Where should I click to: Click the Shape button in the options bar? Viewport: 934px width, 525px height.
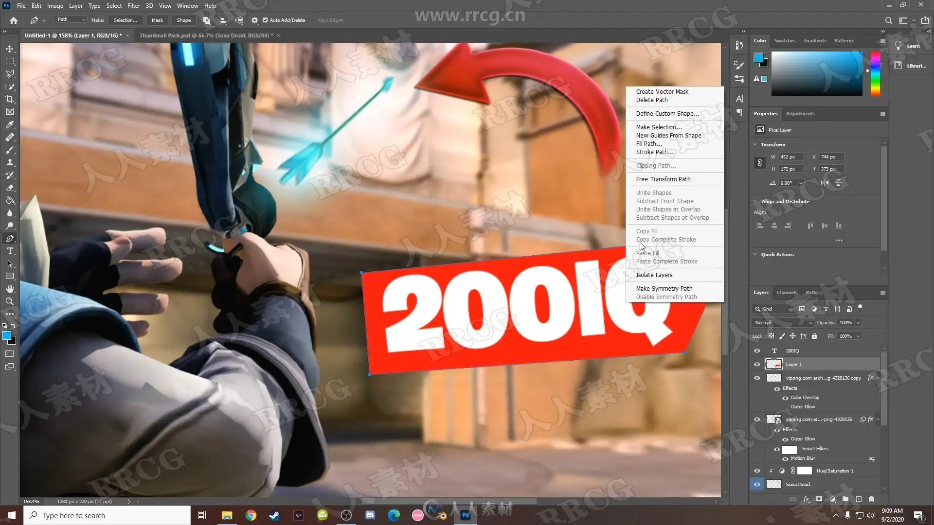tap(183, 20)
